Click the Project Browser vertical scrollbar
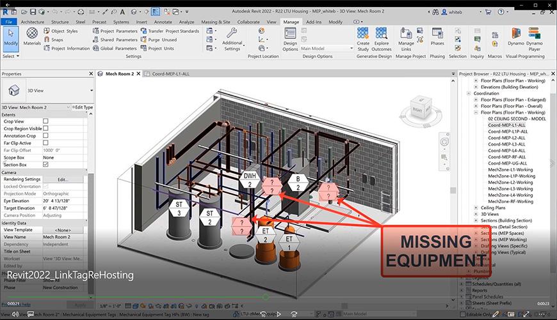The height and width of the screenshot is (320, 557). pos(553,183)
